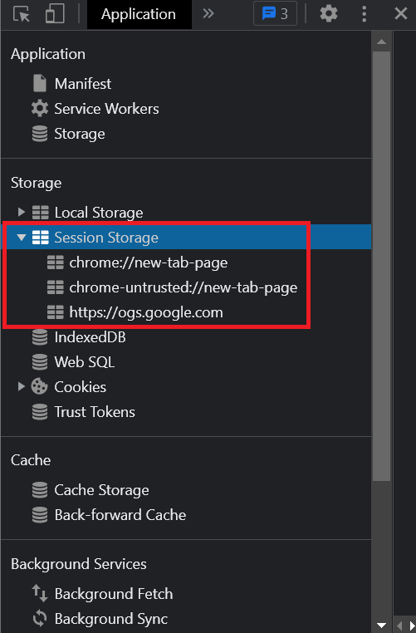Viewport: 416px width, 633px height.
Task: Click the horizontal scroll left arrow
Action: click(x=399, y=626)
